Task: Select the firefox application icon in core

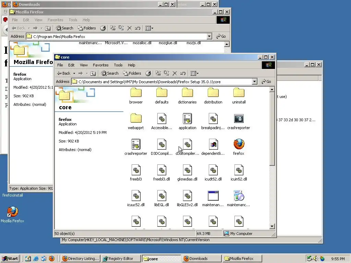Action: coord(239,147)
